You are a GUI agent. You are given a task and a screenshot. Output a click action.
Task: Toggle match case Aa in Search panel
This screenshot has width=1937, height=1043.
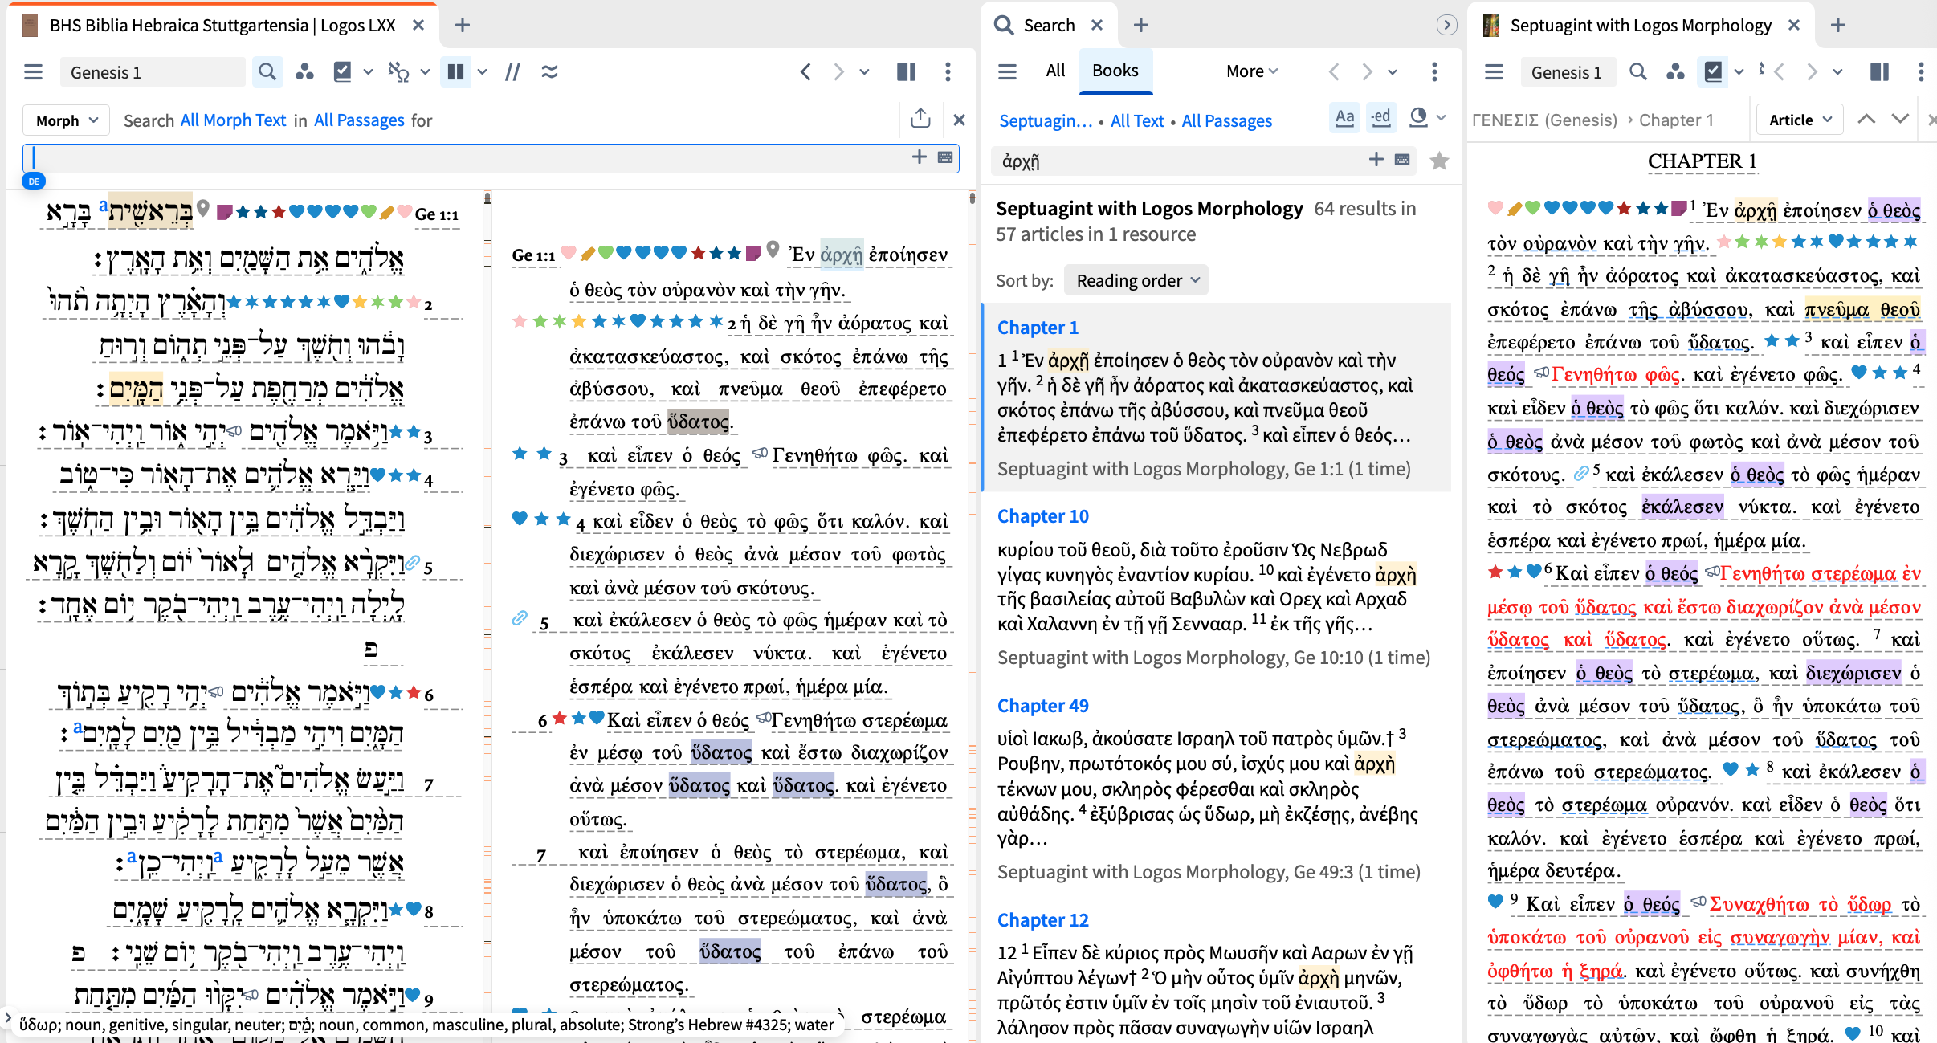pos(1344,118)
